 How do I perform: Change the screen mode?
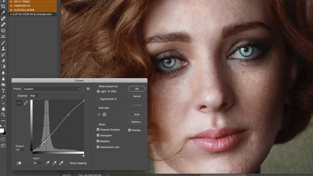click(x=3, y=146)
